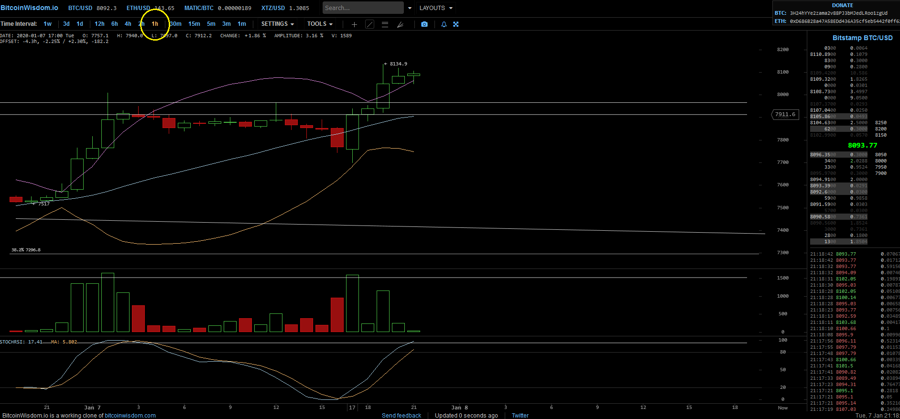Select the 8250 depth level label
The image size is (900, 419).
click(x=881, y=123)
